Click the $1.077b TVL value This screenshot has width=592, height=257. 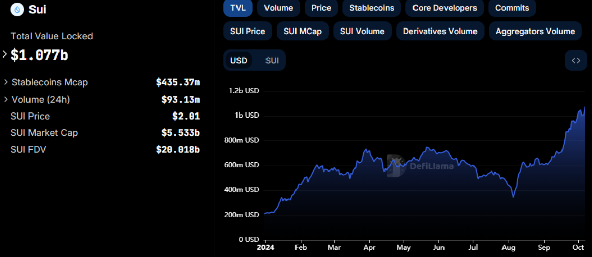(39, 55)
